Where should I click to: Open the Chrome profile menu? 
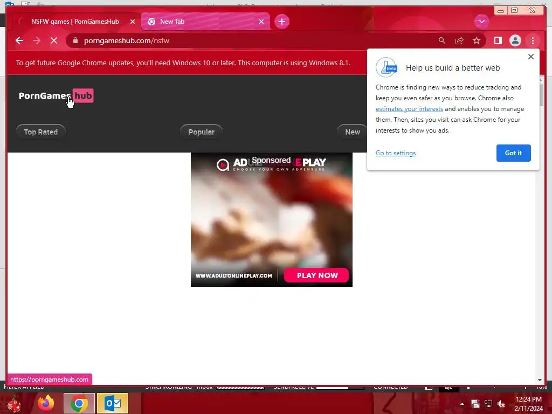pos(515,40)
